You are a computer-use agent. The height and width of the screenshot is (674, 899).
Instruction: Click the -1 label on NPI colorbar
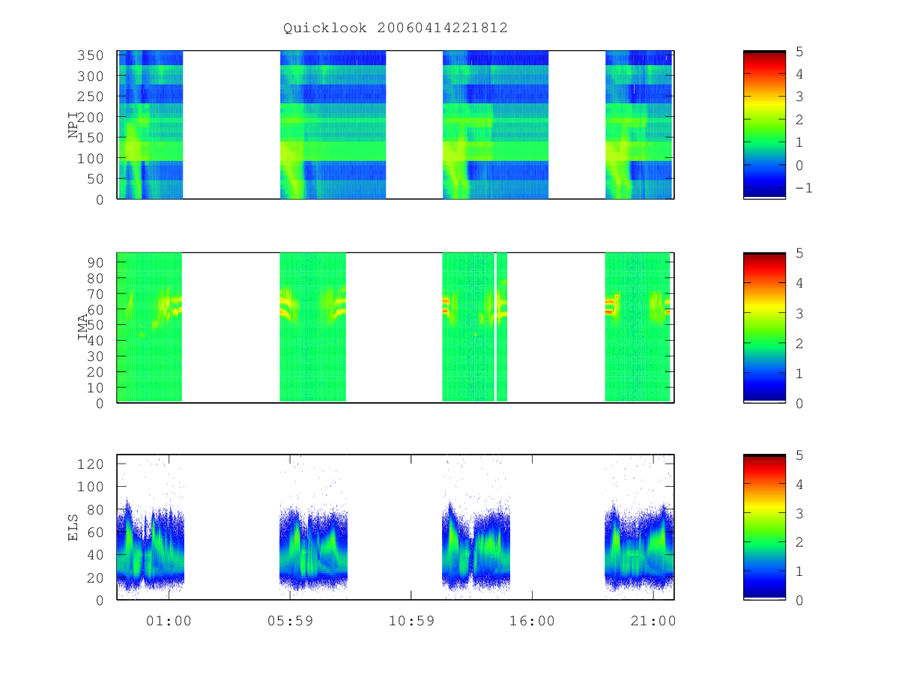803,188
